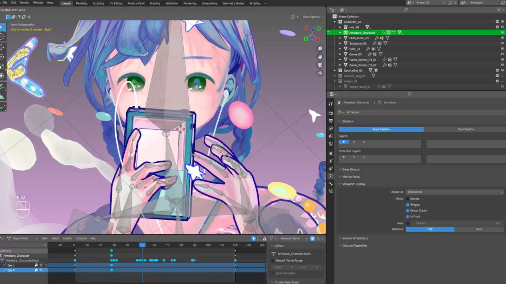Screen dimensions: 506x284
Task: Click the pin scene icon
Action: tap(445, 2)
